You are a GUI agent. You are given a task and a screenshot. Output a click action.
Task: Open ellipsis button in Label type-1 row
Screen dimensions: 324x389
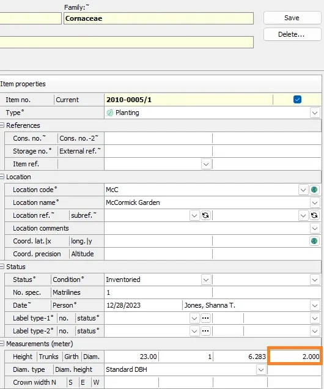205,318
